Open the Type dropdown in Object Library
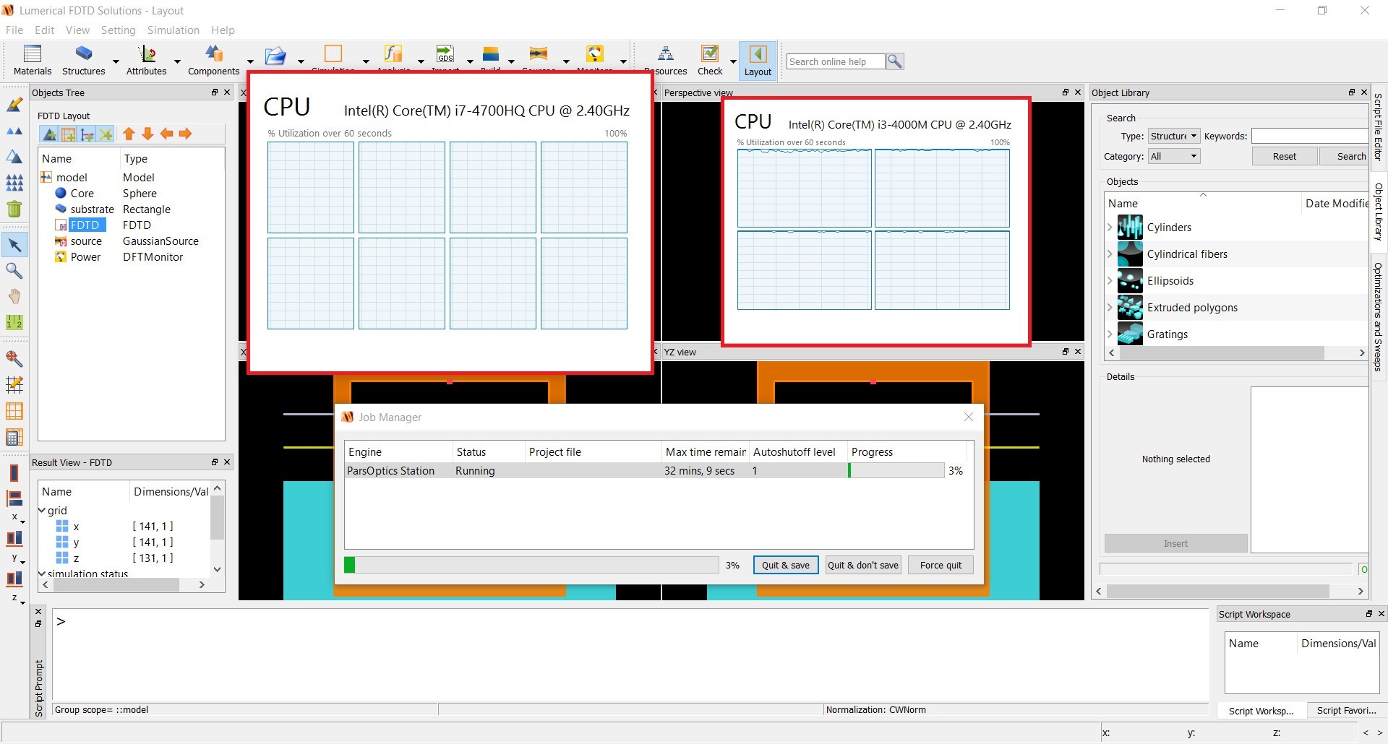The image size is (1388, 744). (1174, 136)
